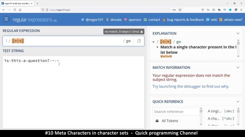
Task: Click the no match status badge
Action: pyautogui.click(x=124, y=32)
